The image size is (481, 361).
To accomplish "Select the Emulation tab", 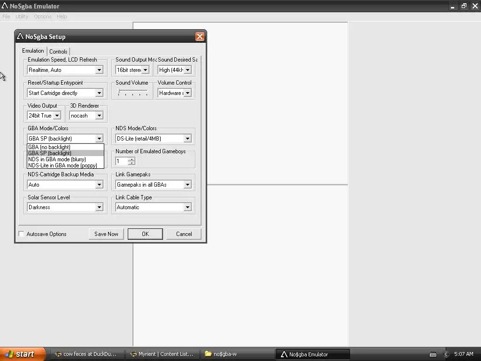I will (33, 51).
